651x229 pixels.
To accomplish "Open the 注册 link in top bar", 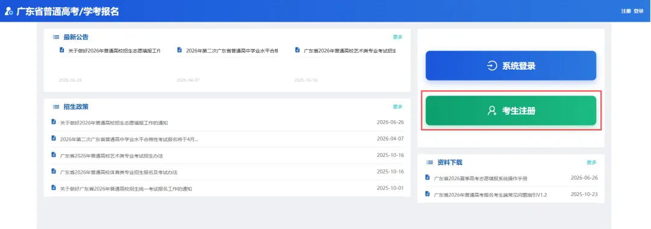I will coord(626,11).
